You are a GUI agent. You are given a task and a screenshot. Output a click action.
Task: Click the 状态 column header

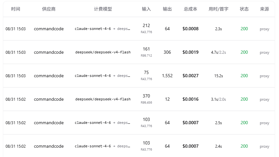tap(244, 9)
